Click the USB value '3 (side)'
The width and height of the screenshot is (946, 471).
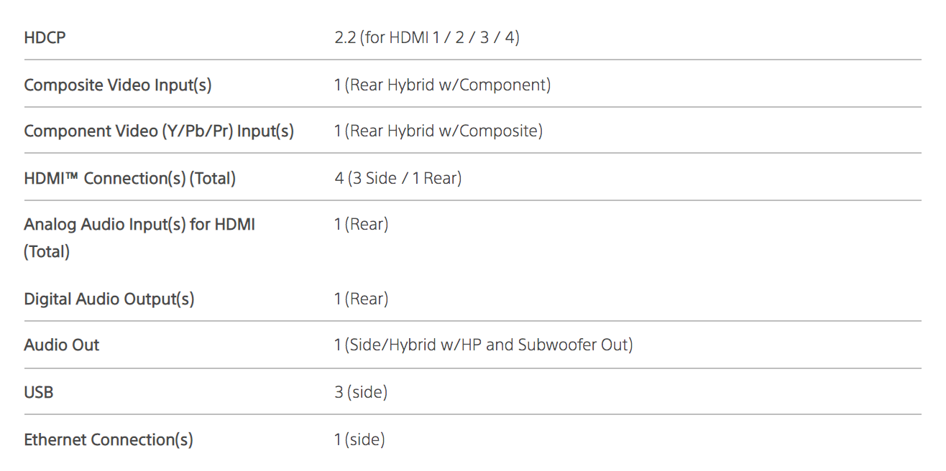click(361, 392)
